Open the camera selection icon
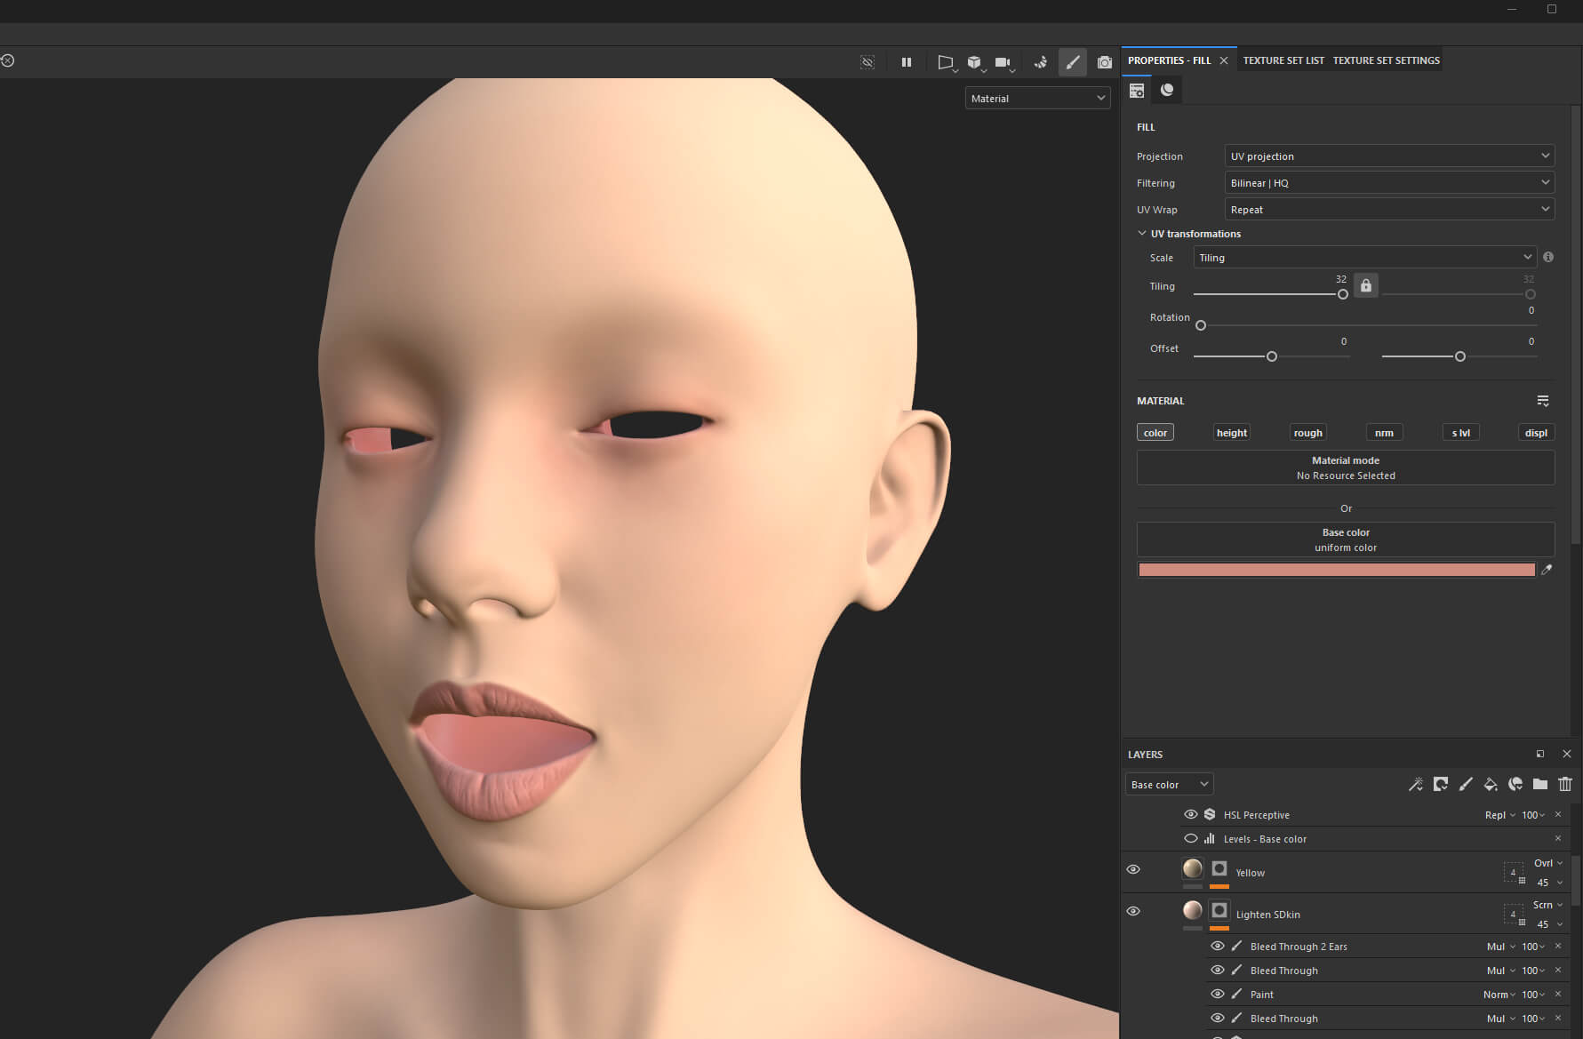Image resolution: width=1583 pixels, height=1039 pixels. point(1003,62)
